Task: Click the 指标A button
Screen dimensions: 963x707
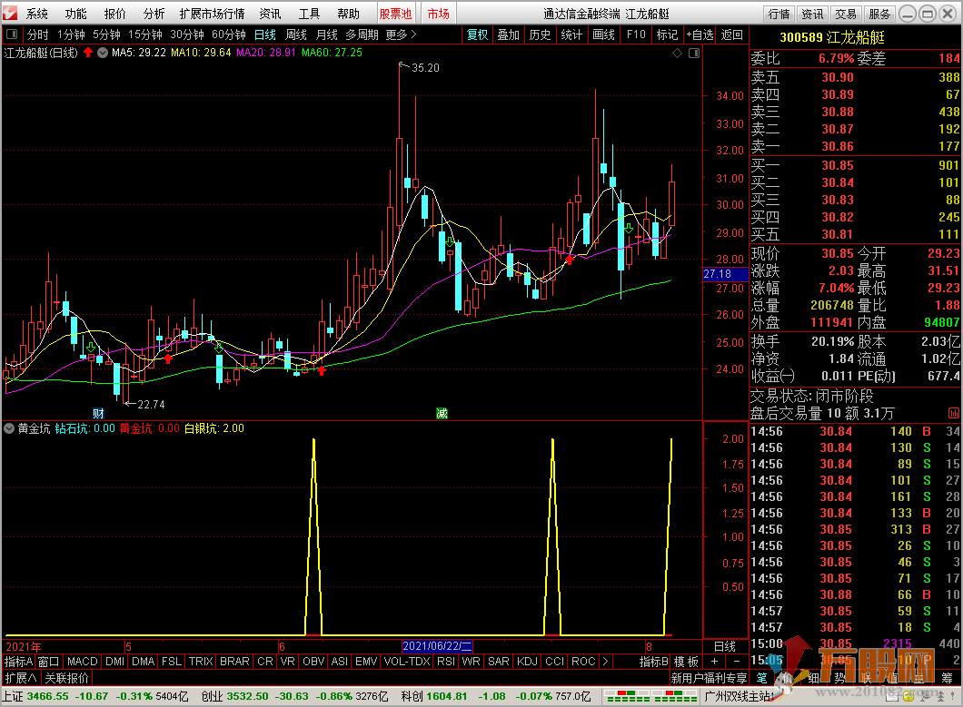Action: 18,661
